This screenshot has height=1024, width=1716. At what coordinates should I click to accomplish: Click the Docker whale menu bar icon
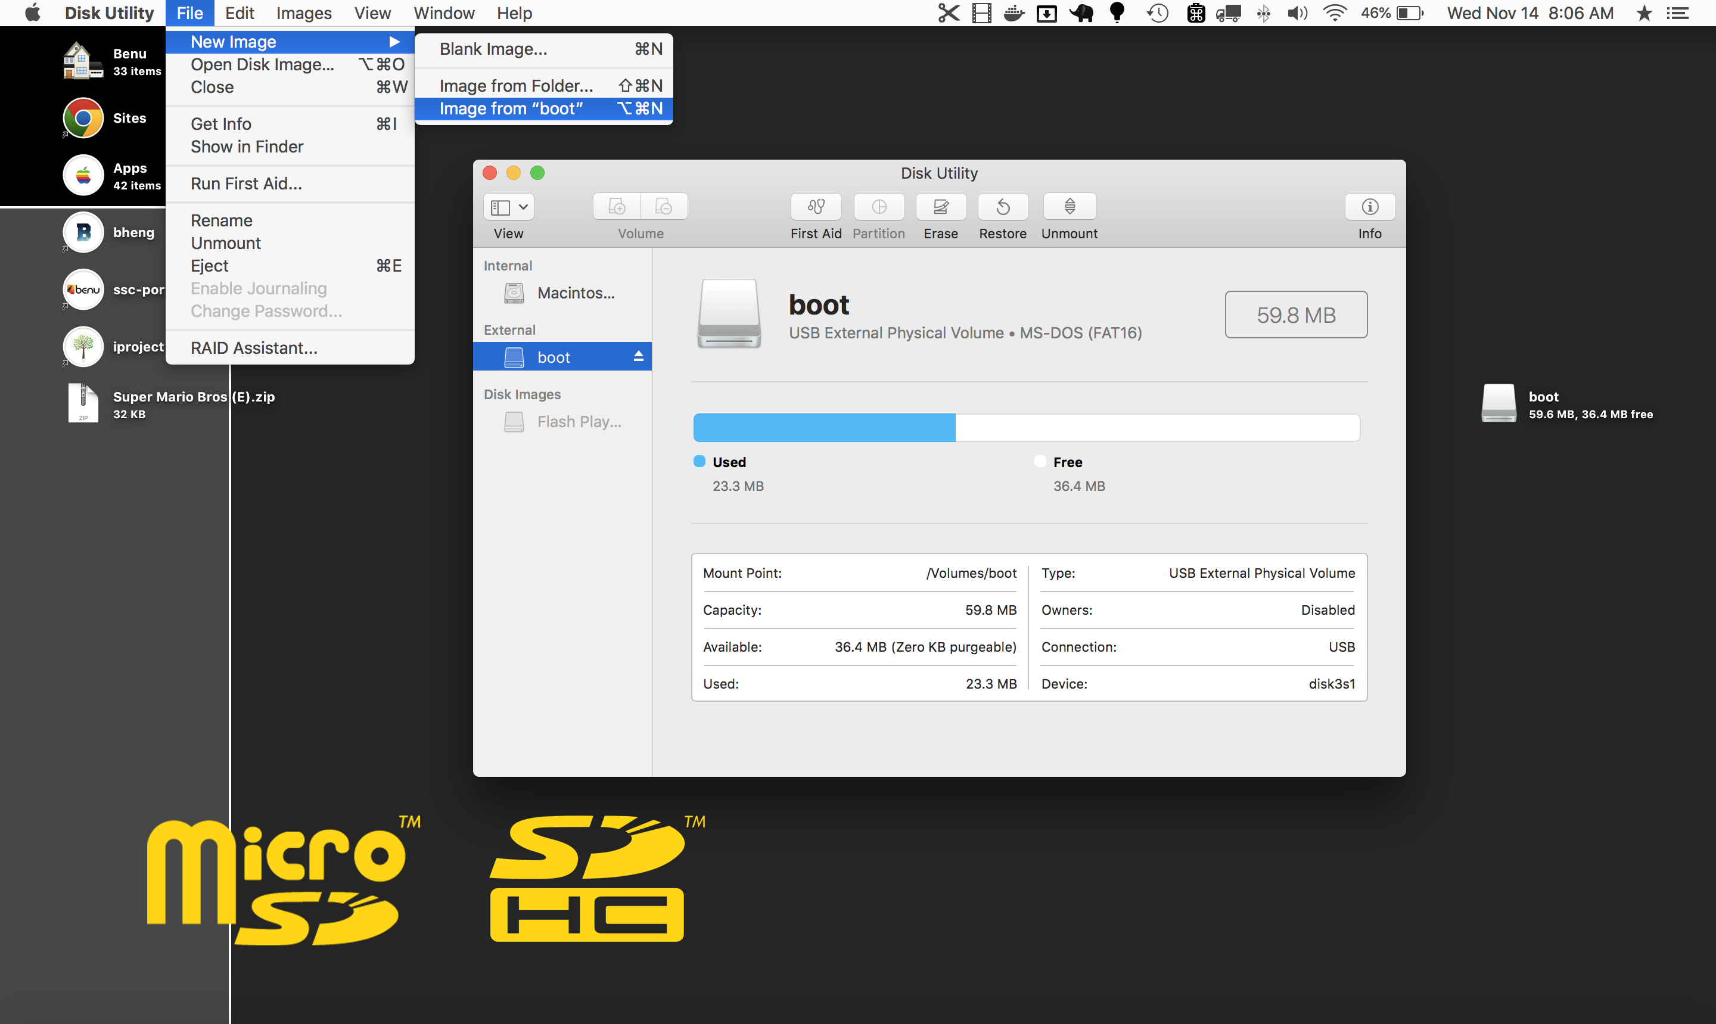(x=1014, y=13)
